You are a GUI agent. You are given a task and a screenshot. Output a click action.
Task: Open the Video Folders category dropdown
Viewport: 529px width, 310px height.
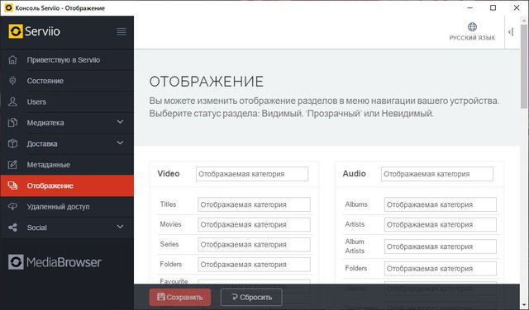(254, 265)
